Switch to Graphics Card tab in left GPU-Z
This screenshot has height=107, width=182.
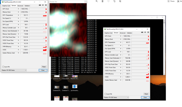[6, 6]
